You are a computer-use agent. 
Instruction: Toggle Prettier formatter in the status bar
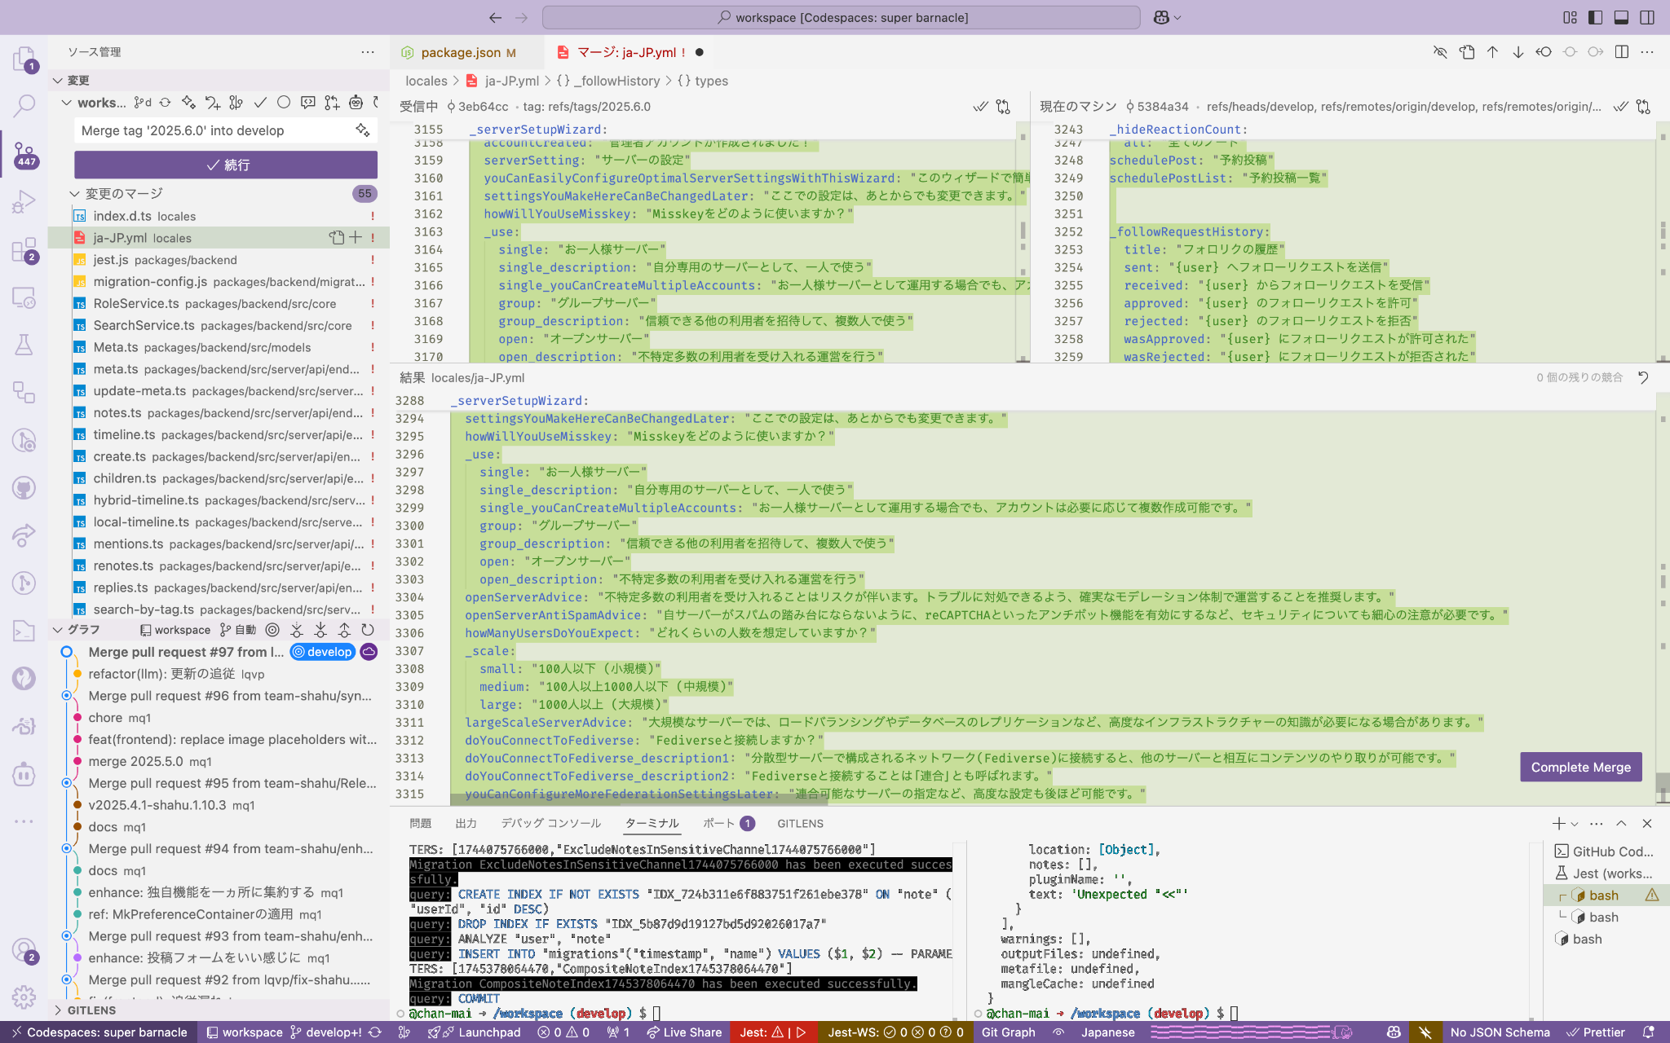pyautogui.click(x=1596, y=1032)
